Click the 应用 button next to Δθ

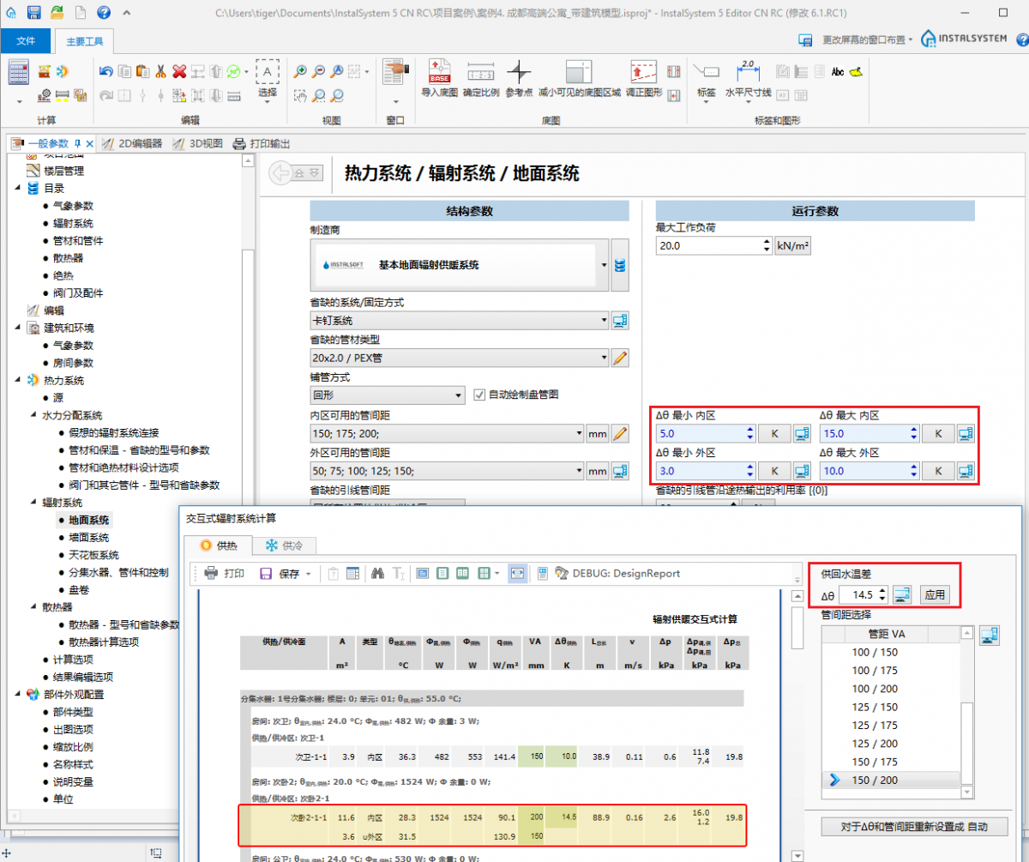click(x=934, y=594)
